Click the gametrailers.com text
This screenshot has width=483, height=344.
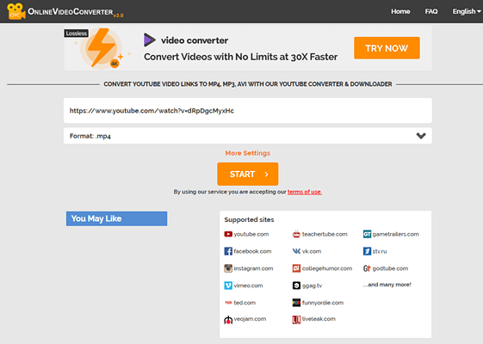point(395,234)
